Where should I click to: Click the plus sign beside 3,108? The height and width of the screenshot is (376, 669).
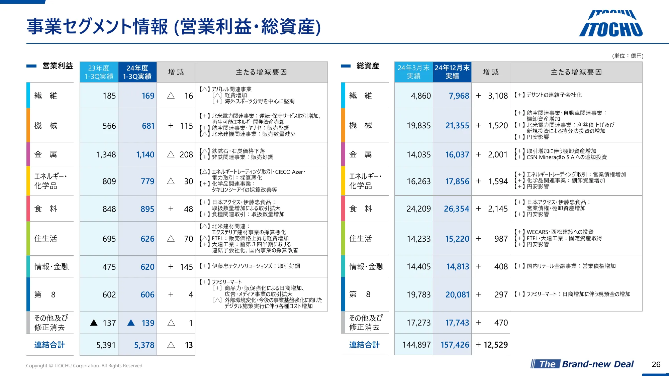478,96
